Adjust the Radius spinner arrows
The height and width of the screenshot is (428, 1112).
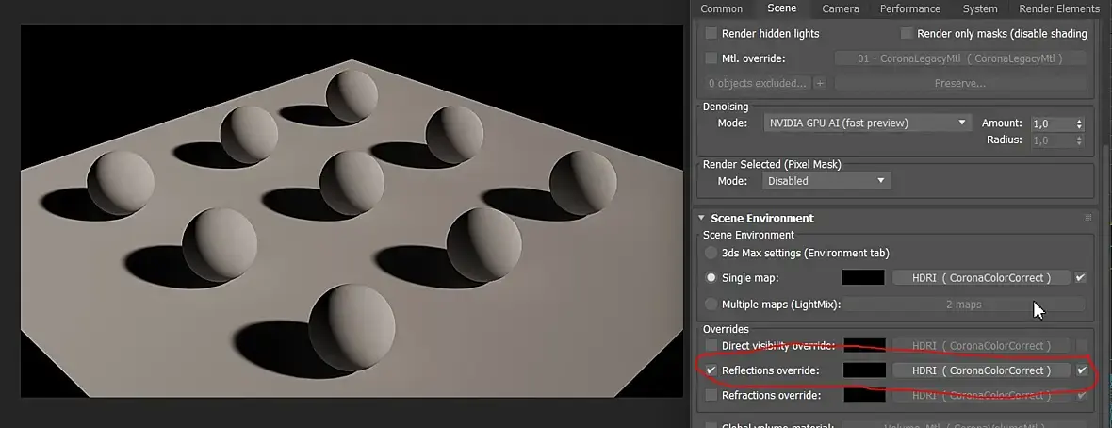click(x=1079, y=140)
